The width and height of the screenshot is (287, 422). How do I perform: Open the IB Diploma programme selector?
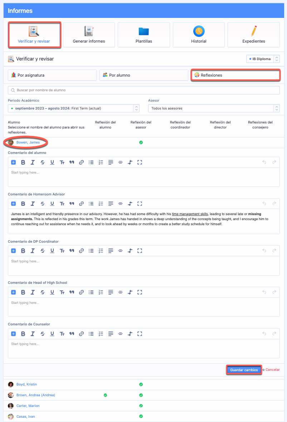[262, 59]
